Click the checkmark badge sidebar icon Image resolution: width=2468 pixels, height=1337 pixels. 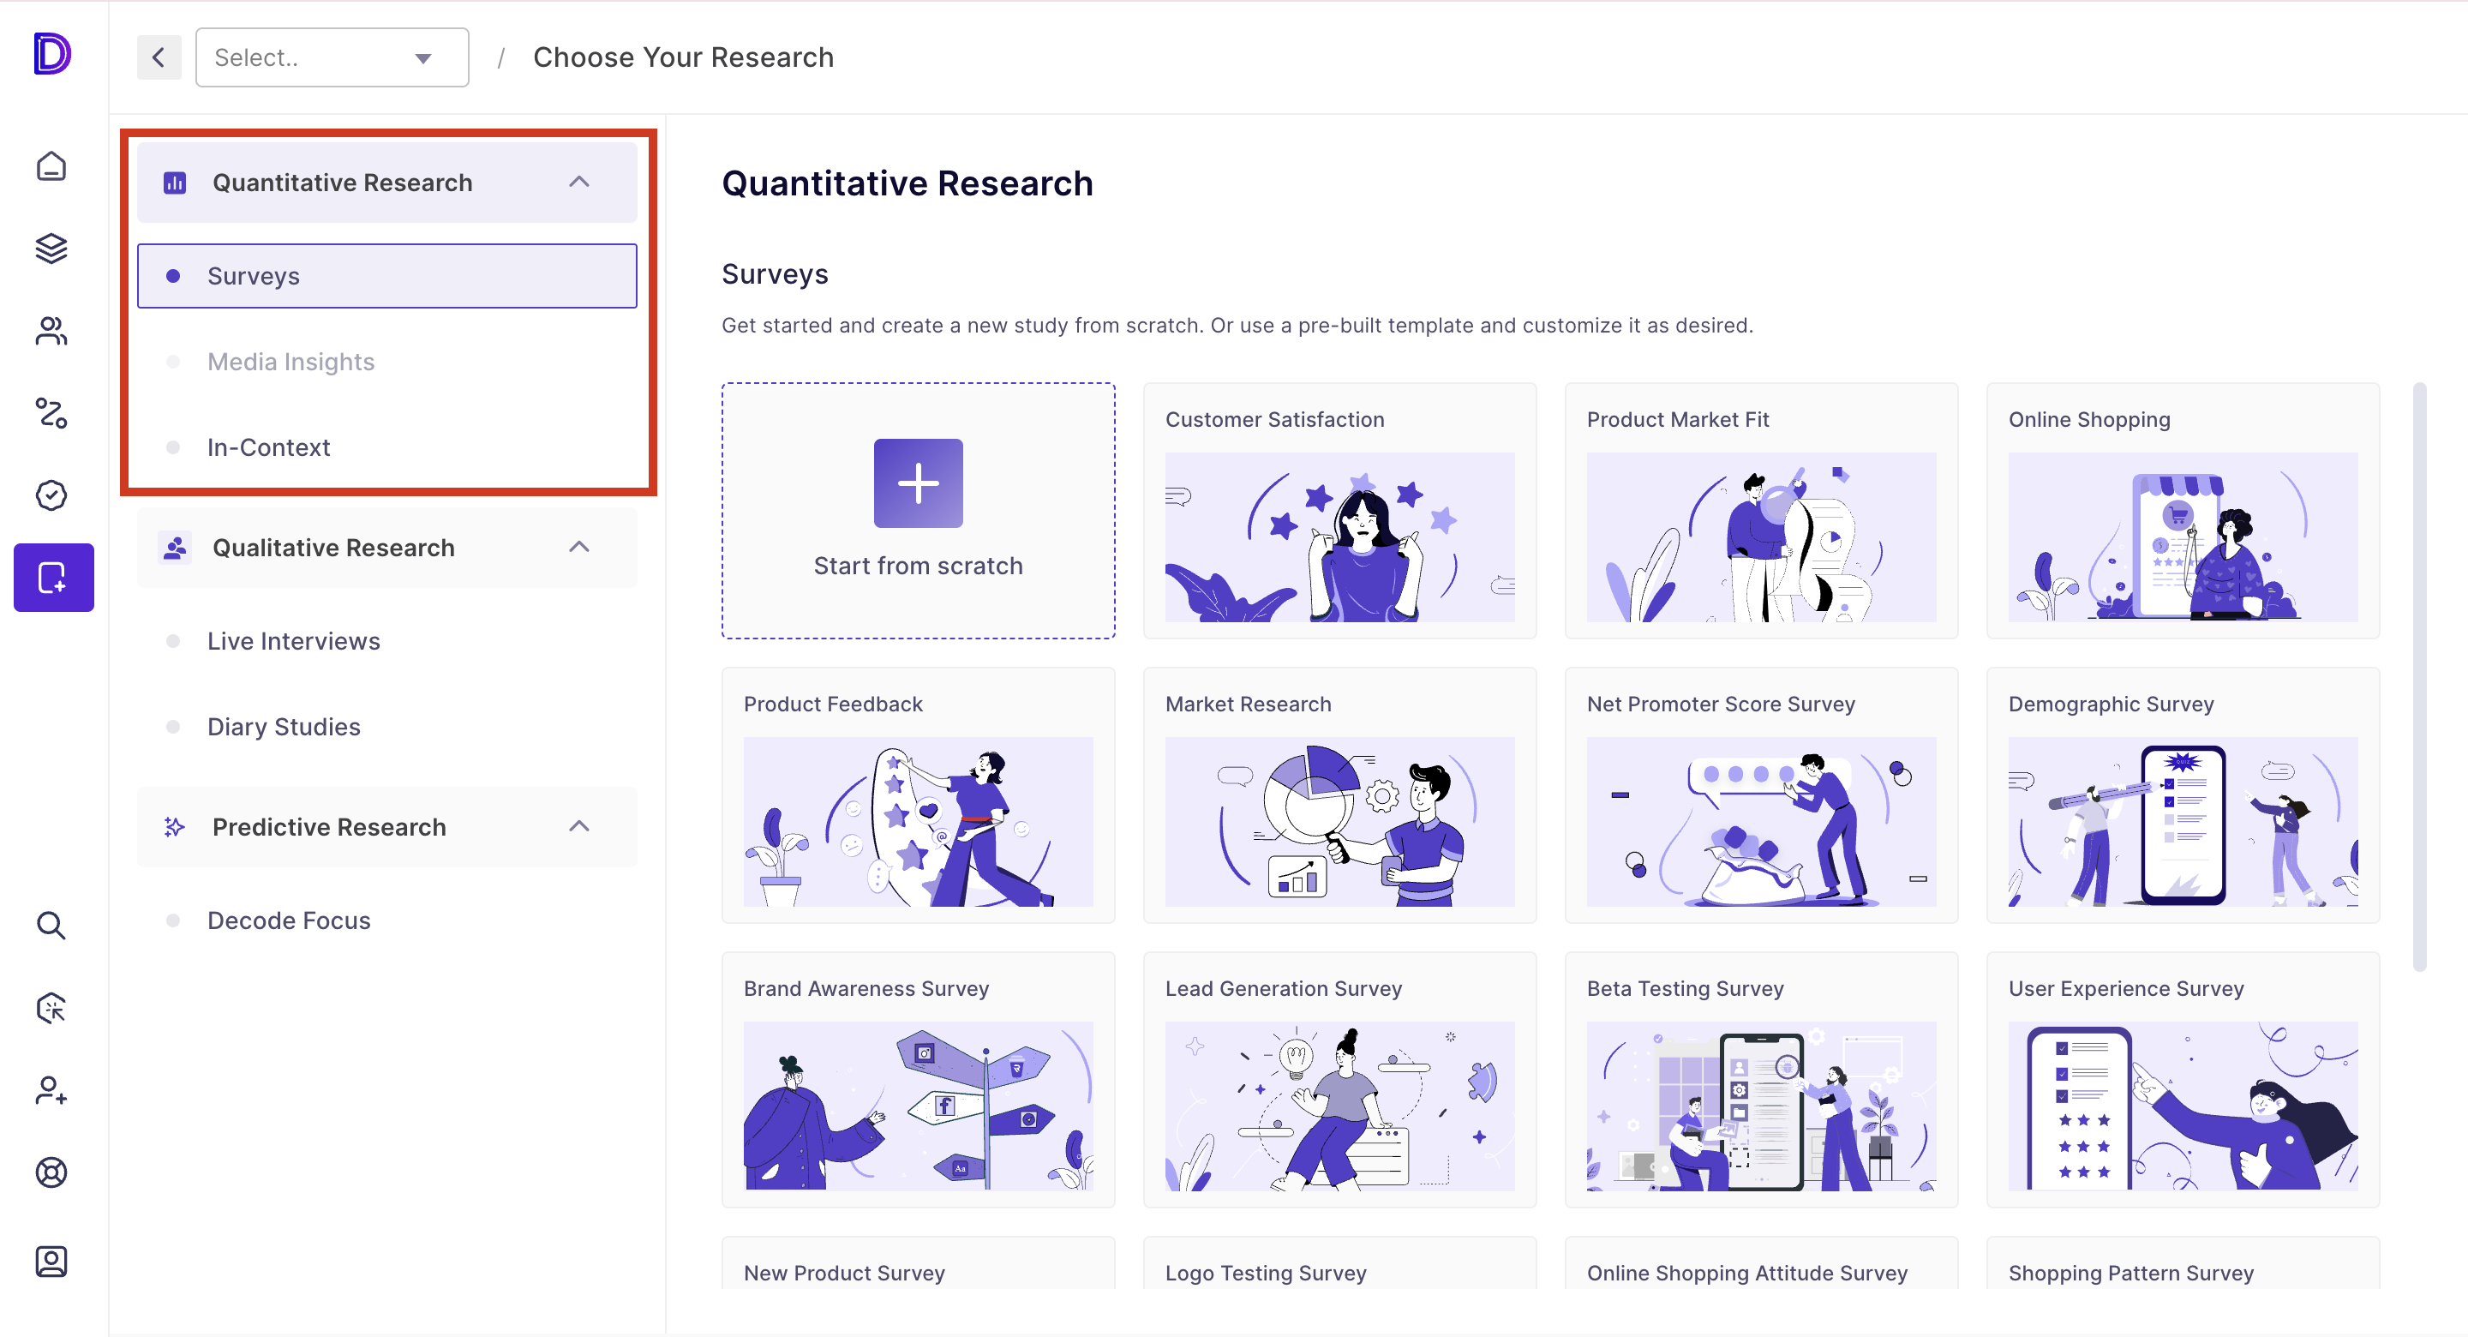coord(51,495)
